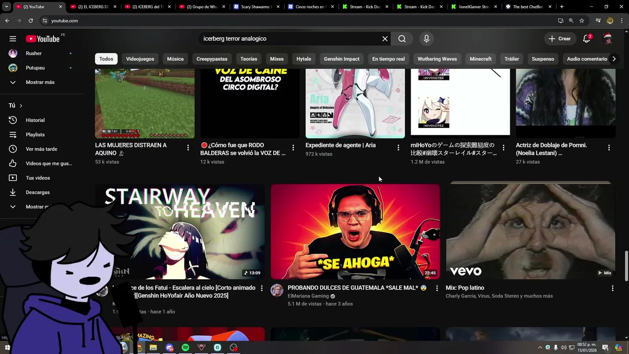Image resolution: width=629 pixels, height=354 pixels.
Task: Open File Explorer from the taskbar
Action: click(153, 348)
